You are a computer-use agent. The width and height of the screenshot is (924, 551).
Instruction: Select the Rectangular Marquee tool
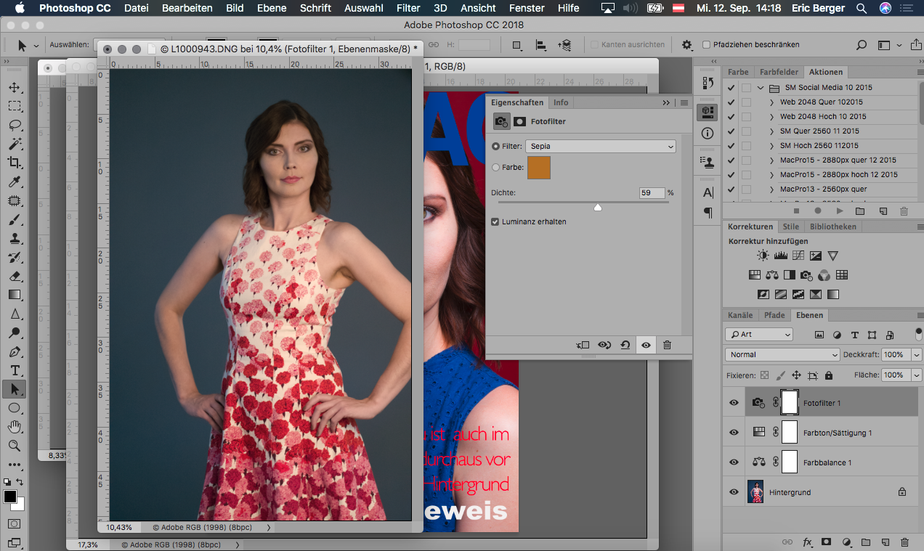click(x=15, y=106)
